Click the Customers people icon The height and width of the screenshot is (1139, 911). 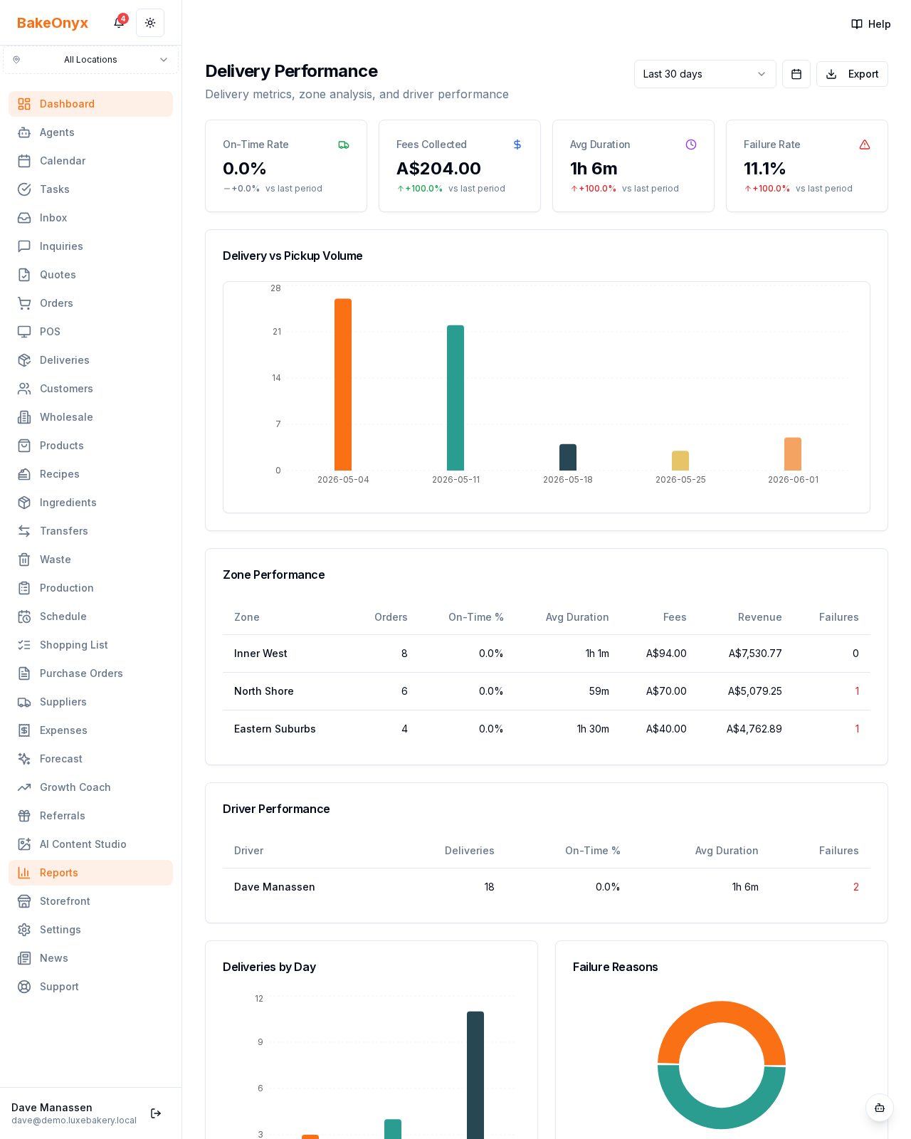click(24, 389)
